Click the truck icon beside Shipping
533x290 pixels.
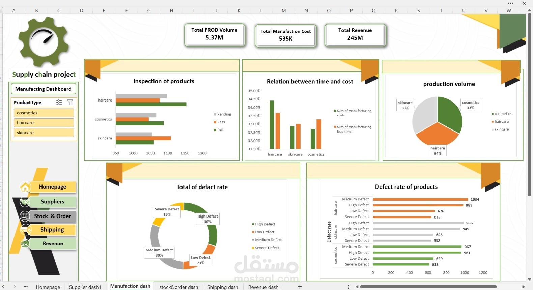(x=26, y=230)
